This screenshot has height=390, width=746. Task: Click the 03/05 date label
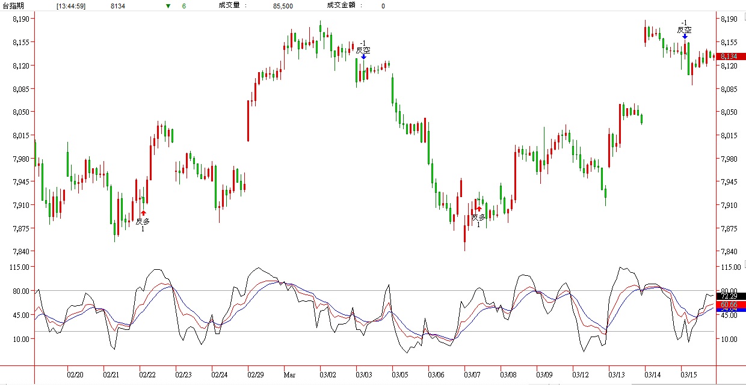[x=400, y=374]
